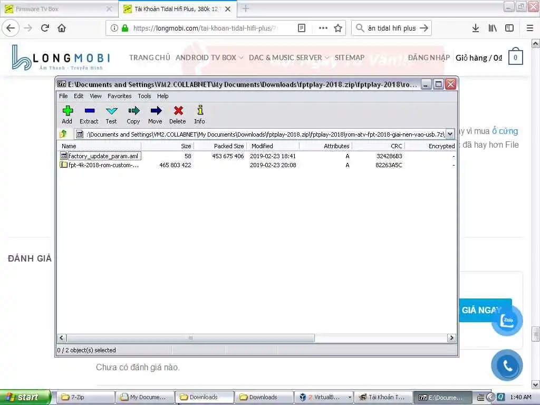Click packed size 453 675 406
The width and height of the screenshot is (540, 405).
coord(228,156)
